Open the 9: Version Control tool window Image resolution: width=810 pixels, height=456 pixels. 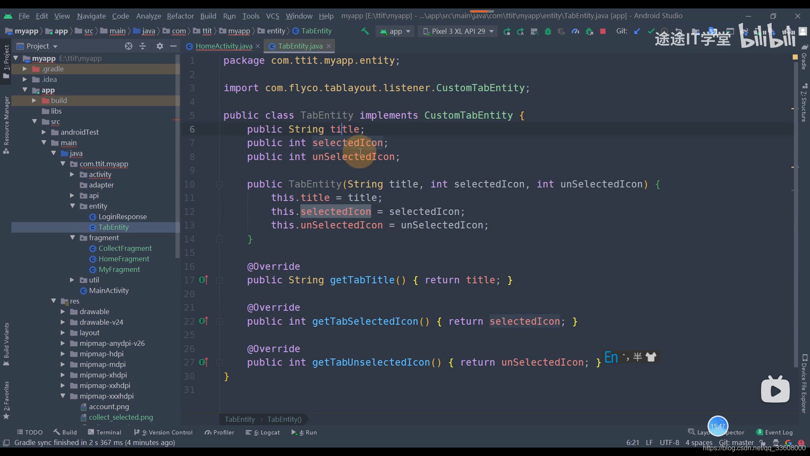[163, 432]
